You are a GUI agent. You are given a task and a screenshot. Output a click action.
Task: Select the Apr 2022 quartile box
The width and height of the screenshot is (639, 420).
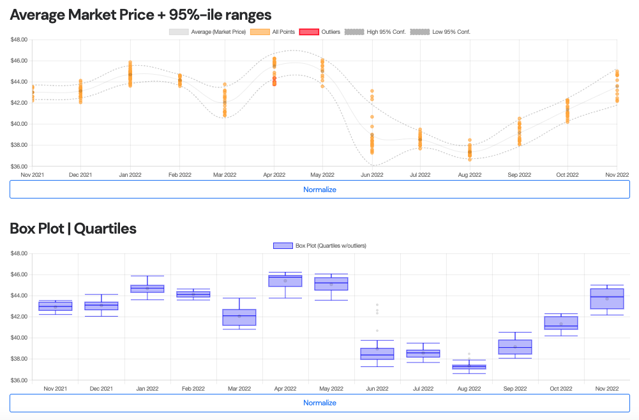tap(285, 281)
